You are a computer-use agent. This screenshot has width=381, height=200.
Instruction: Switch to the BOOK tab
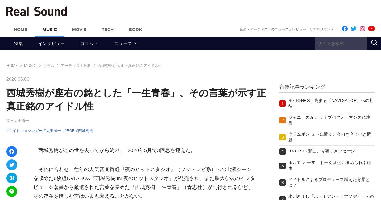136,30
